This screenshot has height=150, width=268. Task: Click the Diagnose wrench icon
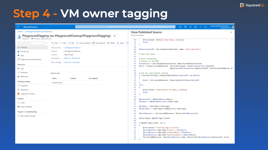[x=19, y=59]
